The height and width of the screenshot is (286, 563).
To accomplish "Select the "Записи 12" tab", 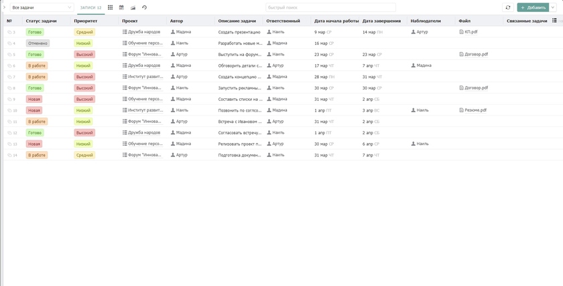I will [x=90, y=7].
